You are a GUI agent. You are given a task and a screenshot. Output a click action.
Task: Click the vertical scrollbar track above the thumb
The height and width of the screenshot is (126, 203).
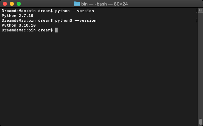point(201,65)
